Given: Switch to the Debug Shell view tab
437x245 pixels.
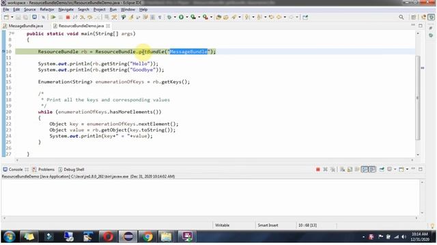Looking at the screenshot, I should pyautogui.click(x=71, y=169).
